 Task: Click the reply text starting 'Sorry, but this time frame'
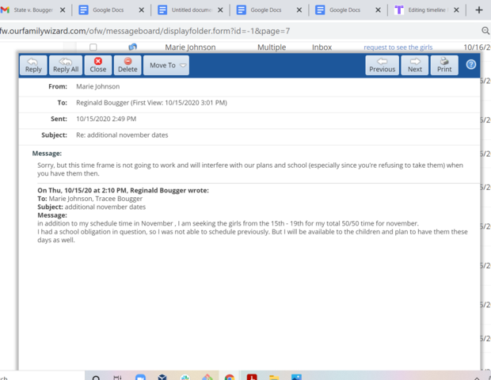(250, 169)
